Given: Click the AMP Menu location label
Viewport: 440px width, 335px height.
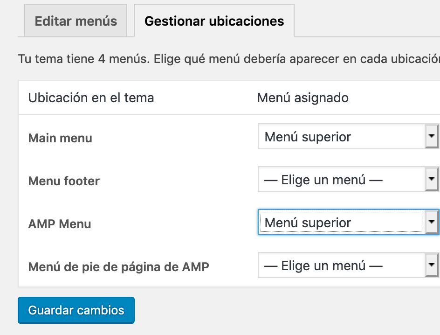Looking at the screenshot, I should (x=60, y=224).
